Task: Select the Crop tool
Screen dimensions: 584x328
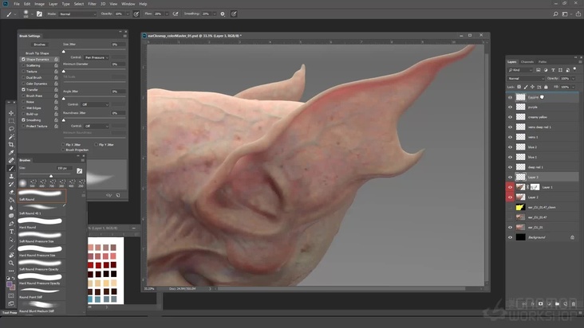Action: 11,145
